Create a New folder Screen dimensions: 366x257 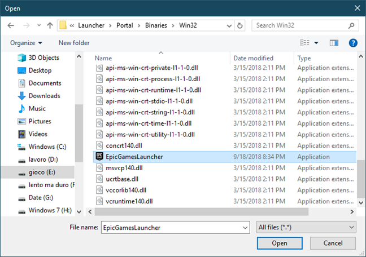(74, 43)
